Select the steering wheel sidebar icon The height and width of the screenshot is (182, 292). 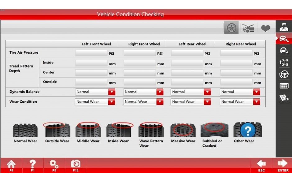(284, 74)
